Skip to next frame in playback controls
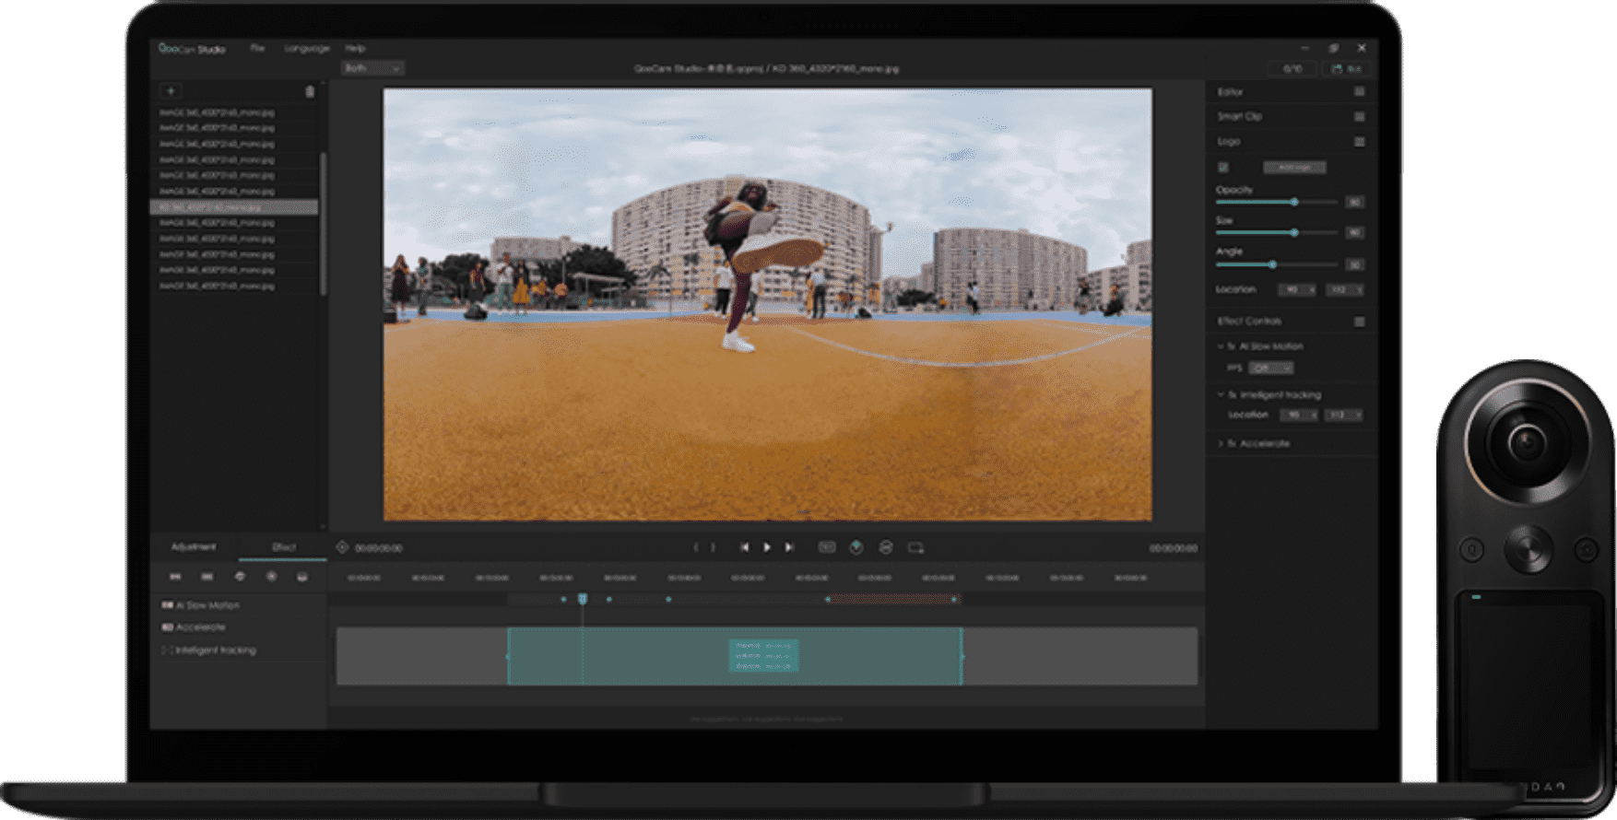Image resolution: width=1617 pixels, height=820 pixels. (x=789, y=547)
